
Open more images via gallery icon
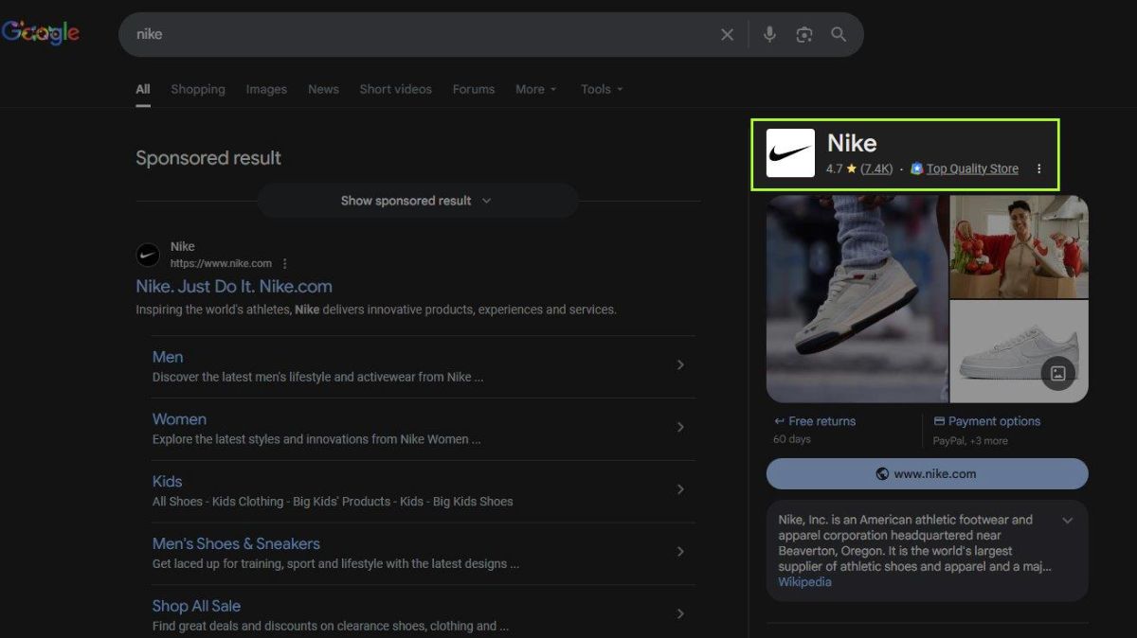(x=1058, y=373)
